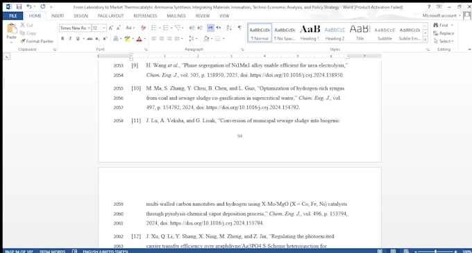Switch to the REVIEW tab
The width and height of the screenshot is (472, 253).
pyautogui.click(x=202, y=16)
